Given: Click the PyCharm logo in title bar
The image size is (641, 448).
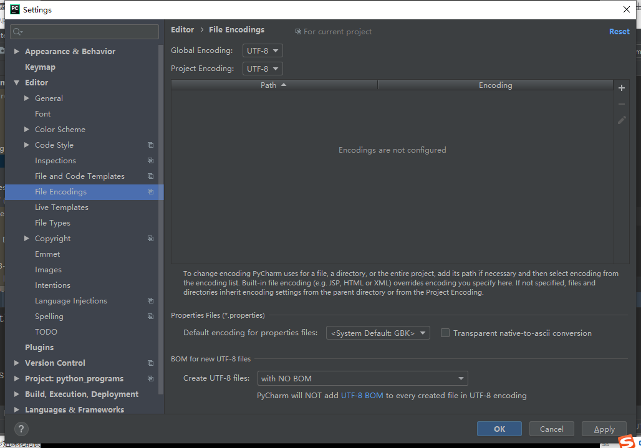Looking at the screenshot, I should (15, 9).
